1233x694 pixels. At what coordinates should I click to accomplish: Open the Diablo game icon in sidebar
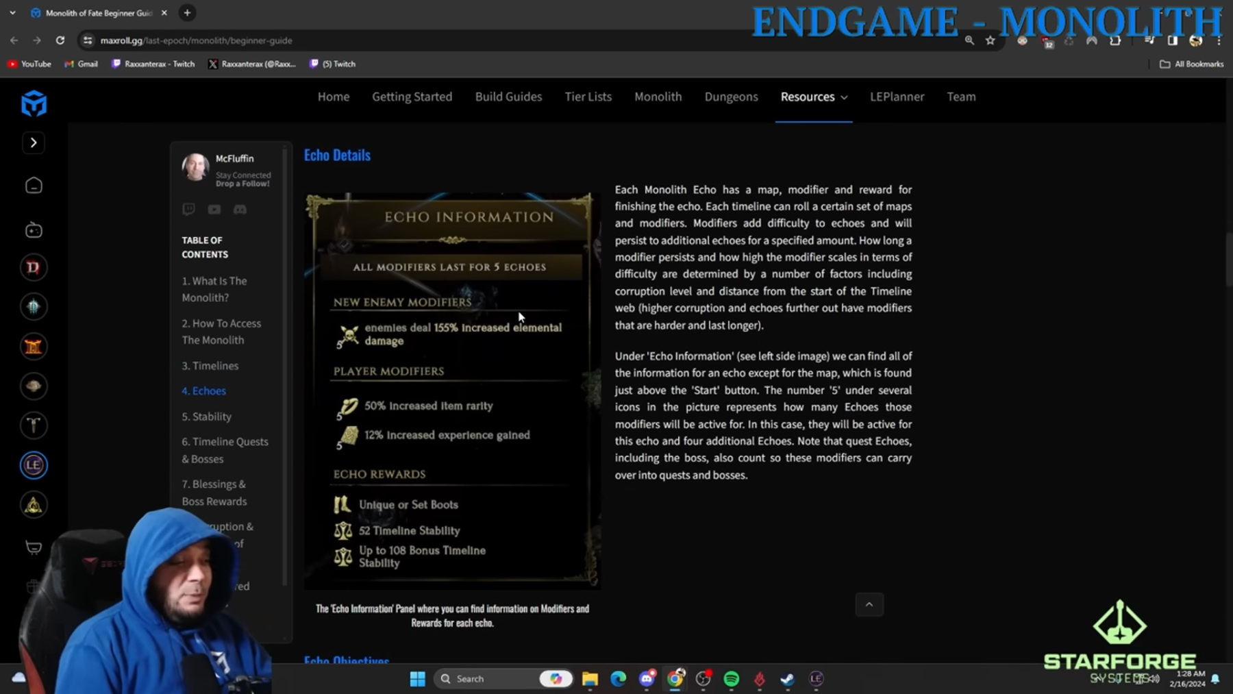[34, 267]
